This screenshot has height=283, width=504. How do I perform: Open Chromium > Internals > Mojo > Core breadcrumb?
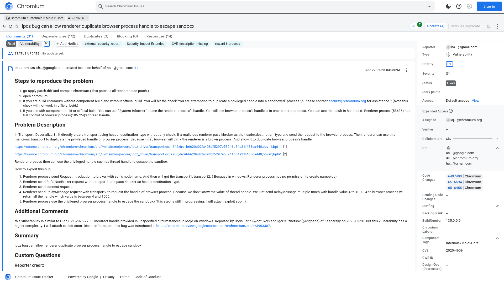35,18
